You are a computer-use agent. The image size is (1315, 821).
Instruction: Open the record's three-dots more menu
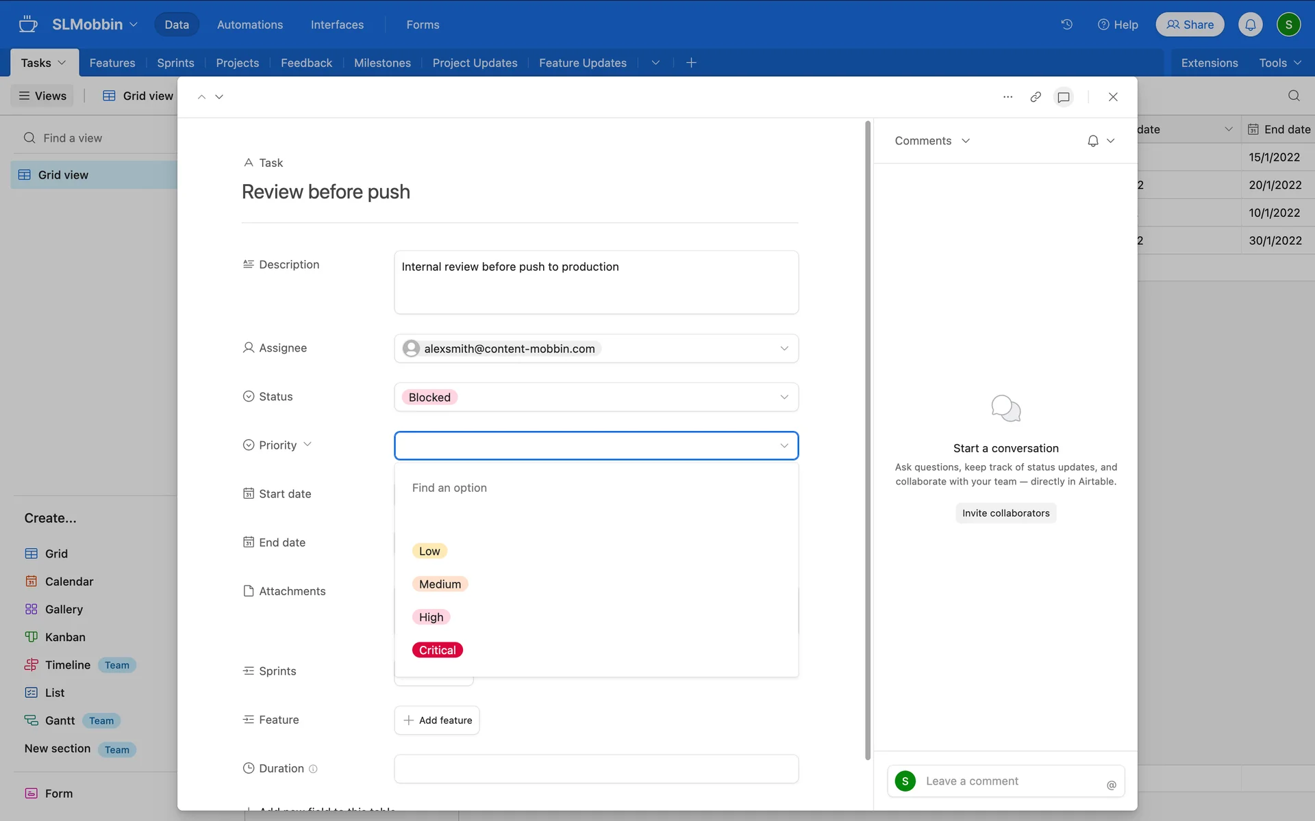pyautogui.click(x=1007, y=97)
